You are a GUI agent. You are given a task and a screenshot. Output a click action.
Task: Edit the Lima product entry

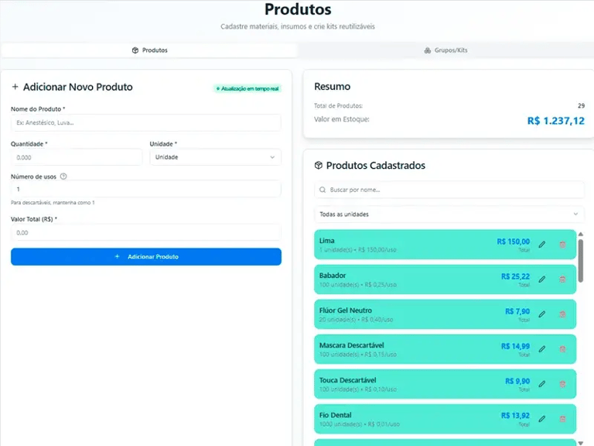point(541,245)
